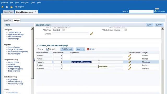Open the Favorites menu
The height and width of the screenshot is (94, 167).
coord(25,2)
